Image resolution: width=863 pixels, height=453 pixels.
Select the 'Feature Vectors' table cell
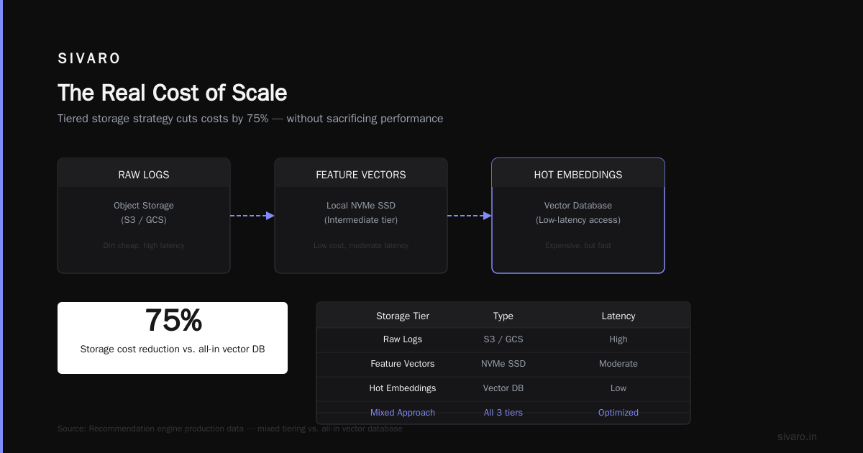pos(403,364)
